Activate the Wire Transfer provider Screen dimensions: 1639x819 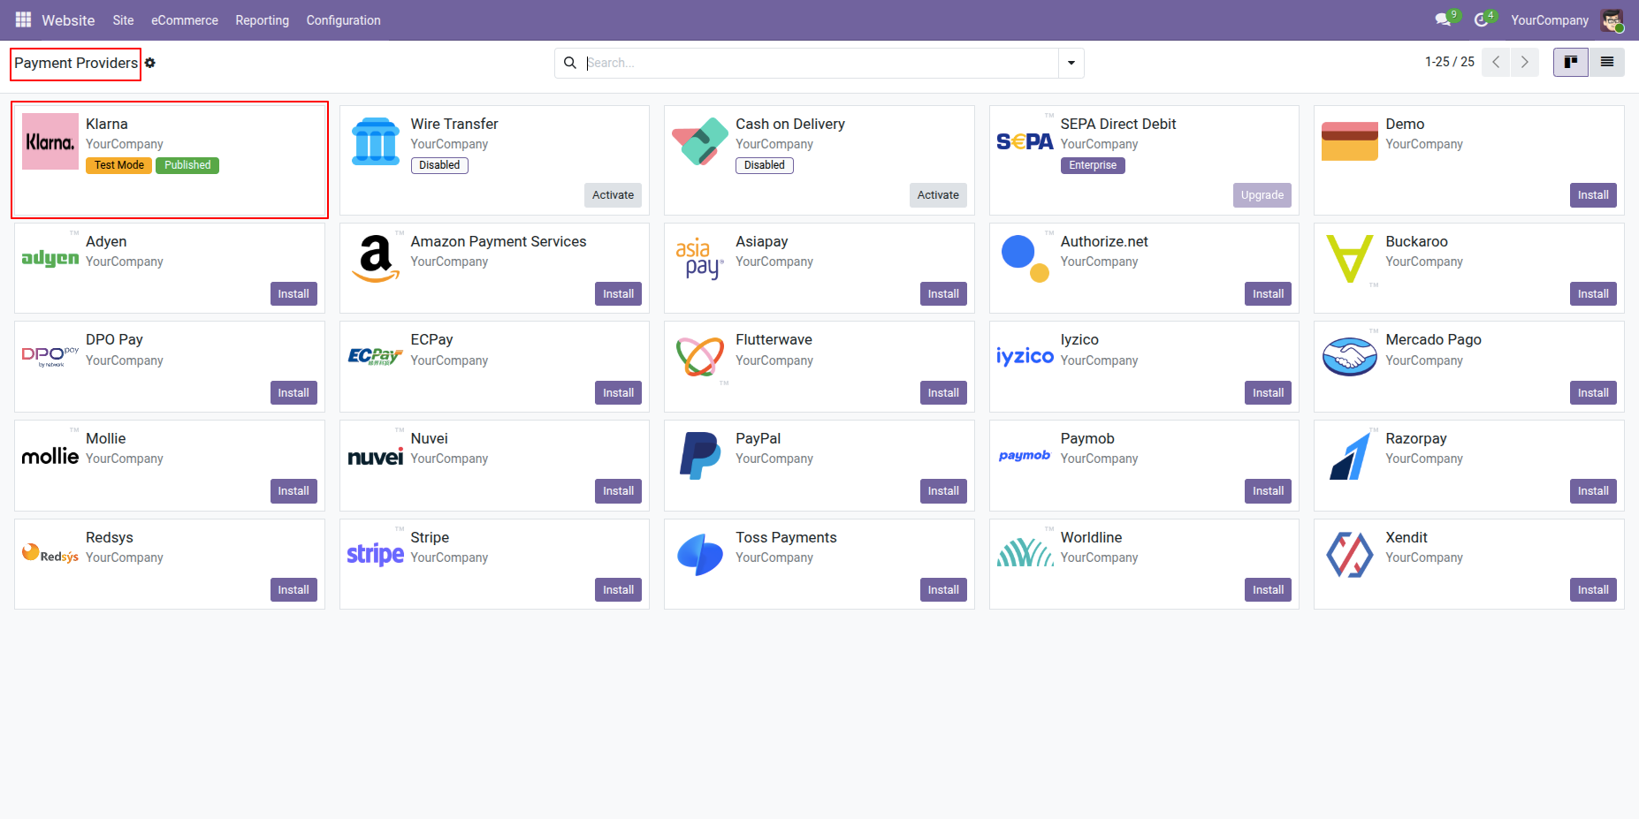614,195
